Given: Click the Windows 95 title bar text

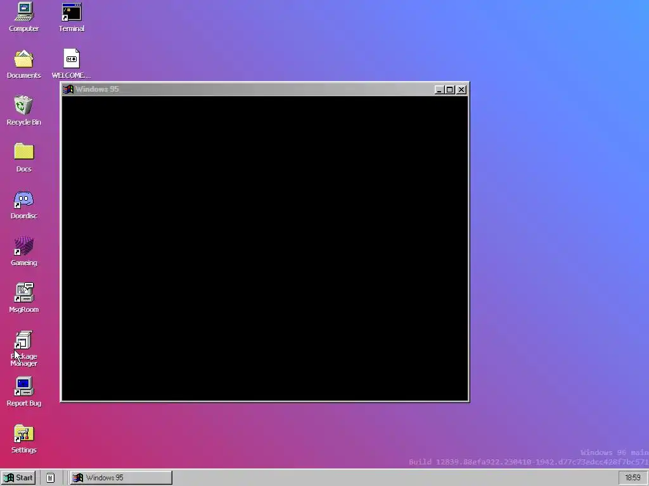Looking at the screenshot, I should (x=97, y=89).
